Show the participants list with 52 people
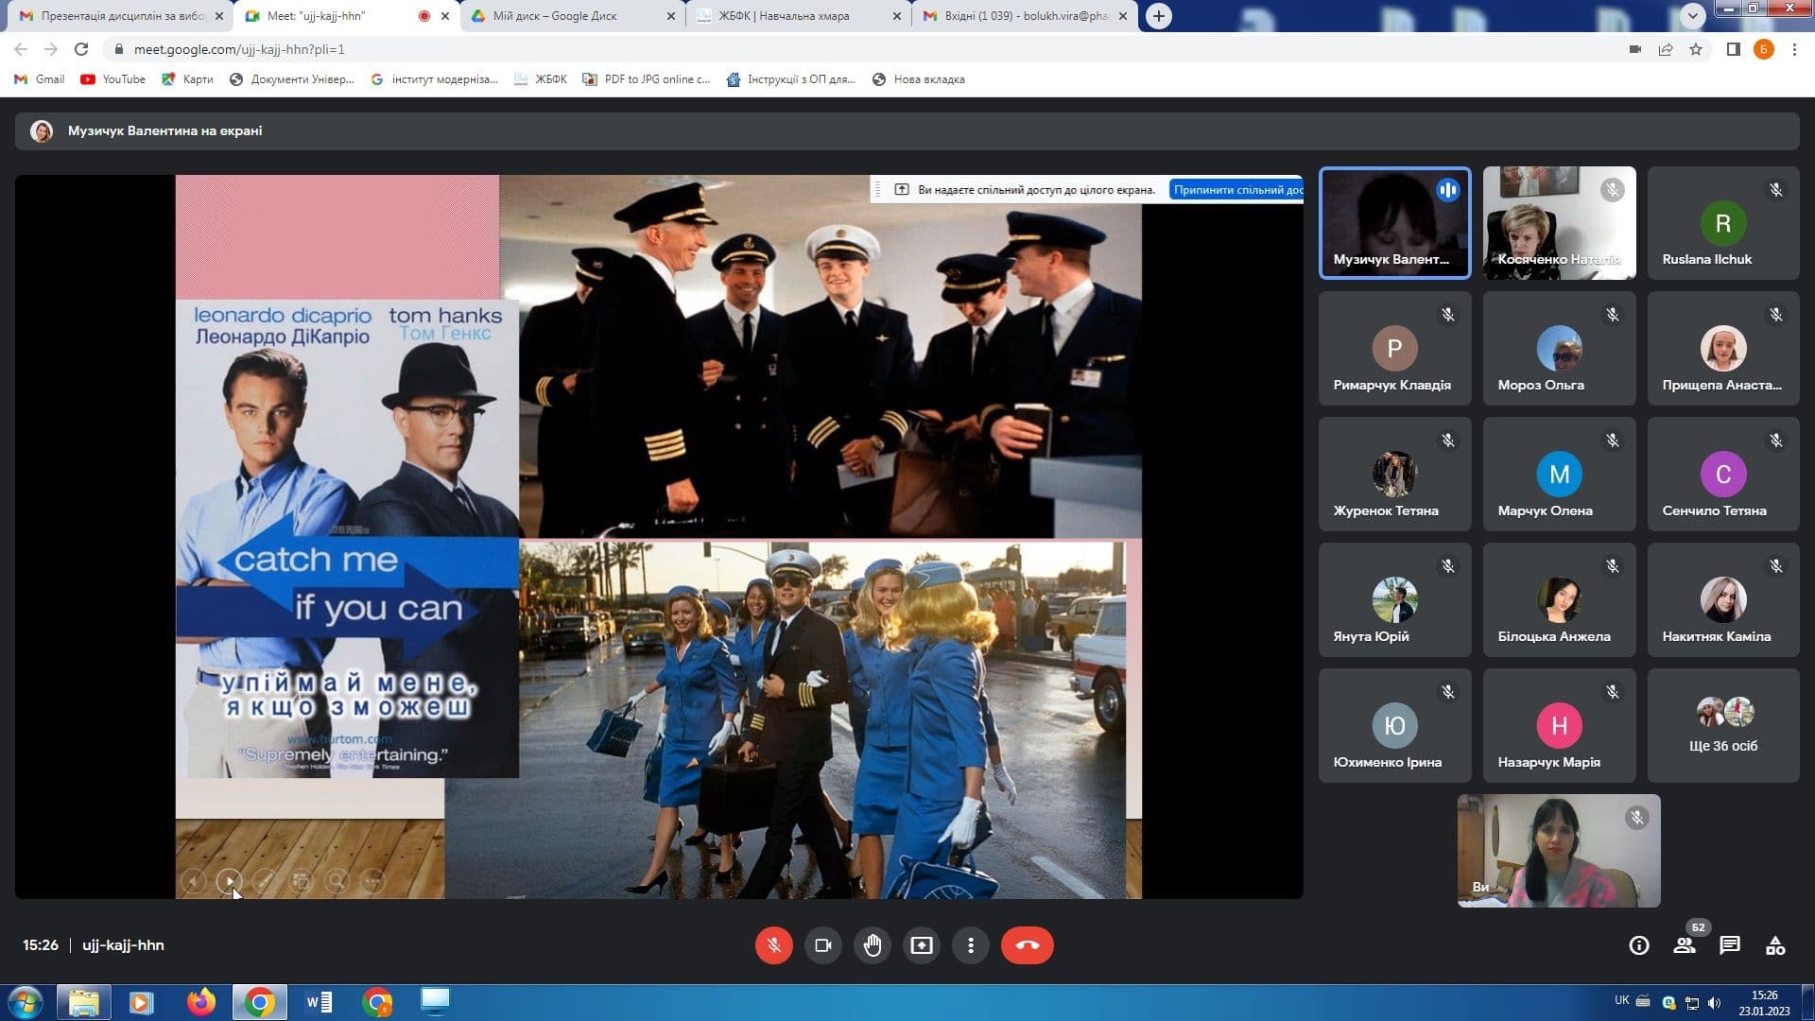The image size is (1815, 1021). pyautogui.click(x=1685, y=945)
